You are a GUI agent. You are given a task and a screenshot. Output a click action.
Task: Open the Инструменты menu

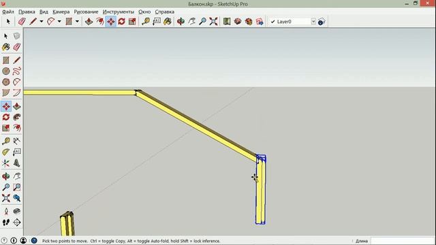tap(118, 12)
